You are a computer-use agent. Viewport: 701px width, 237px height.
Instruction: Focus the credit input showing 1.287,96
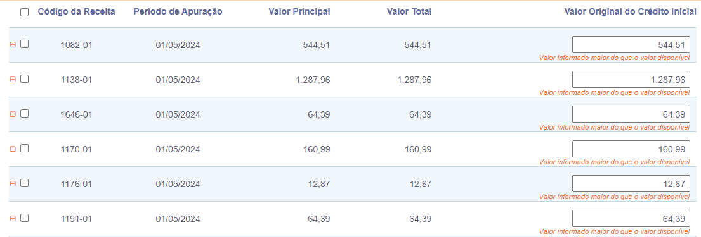631,79
